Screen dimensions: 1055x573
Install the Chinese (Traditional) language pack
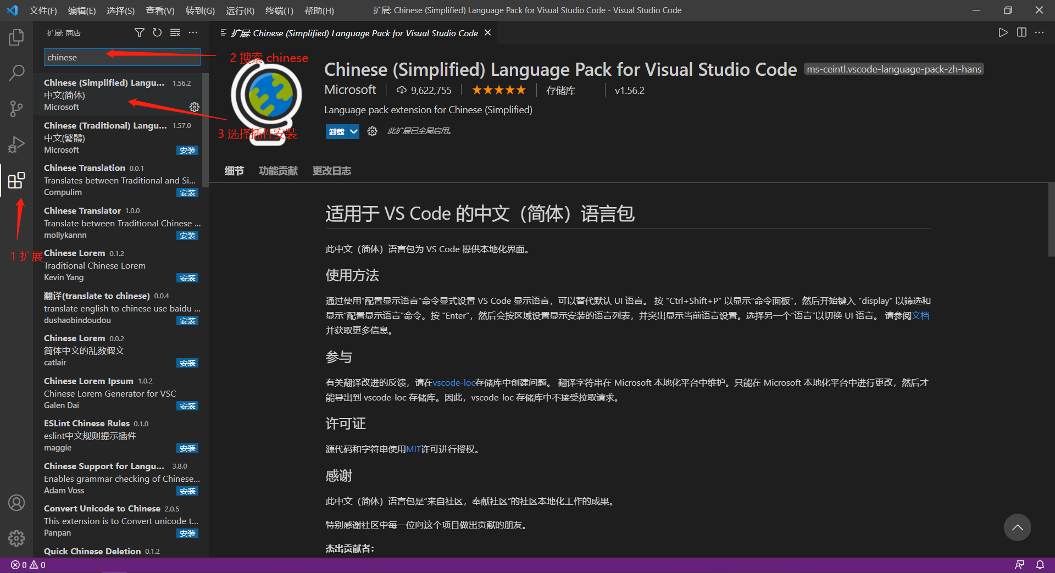click(187, 150)
